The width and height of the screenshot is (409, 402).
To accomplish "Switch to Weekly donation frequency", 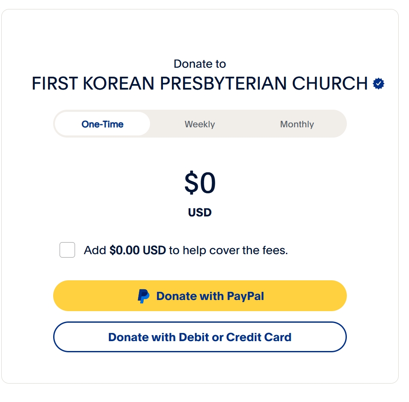I will [x=200, y=124].
